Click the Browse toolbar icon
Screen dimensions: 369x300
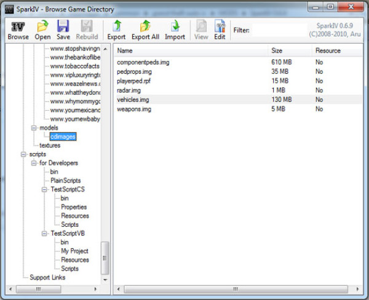tap(18, 29)
